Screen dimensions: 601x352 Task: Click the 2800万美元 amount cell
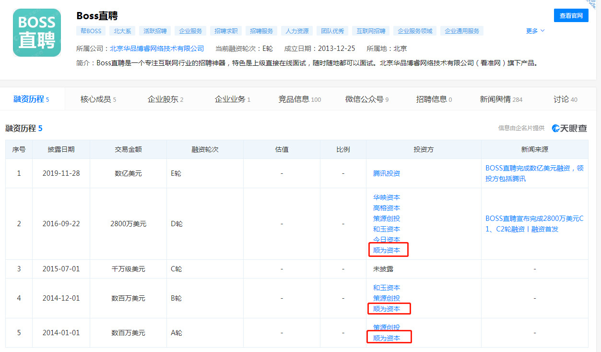(128, 224)
